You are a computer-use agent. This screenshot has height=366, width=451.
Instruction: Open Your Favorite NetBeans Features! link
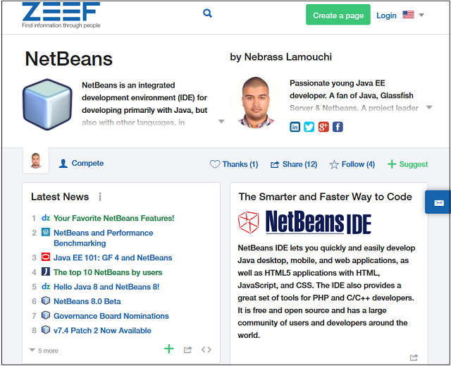[114, 218]
